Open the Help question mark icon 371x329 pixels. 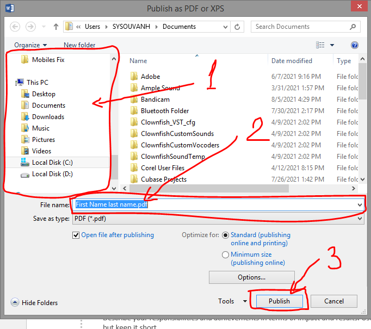[x=355, y=45]
